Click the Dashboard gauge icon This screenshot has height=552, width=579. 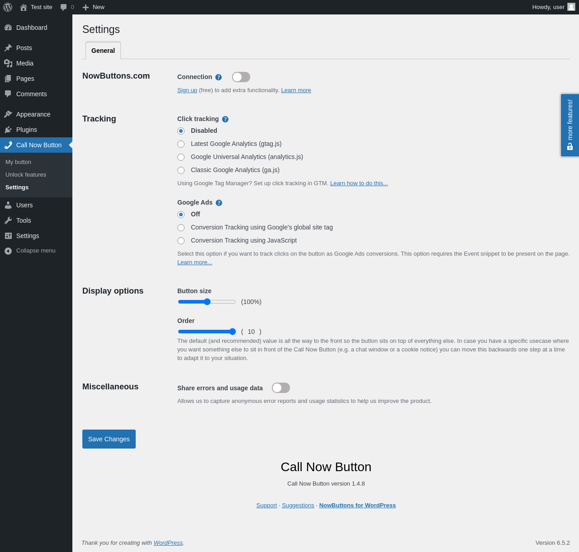8,28
